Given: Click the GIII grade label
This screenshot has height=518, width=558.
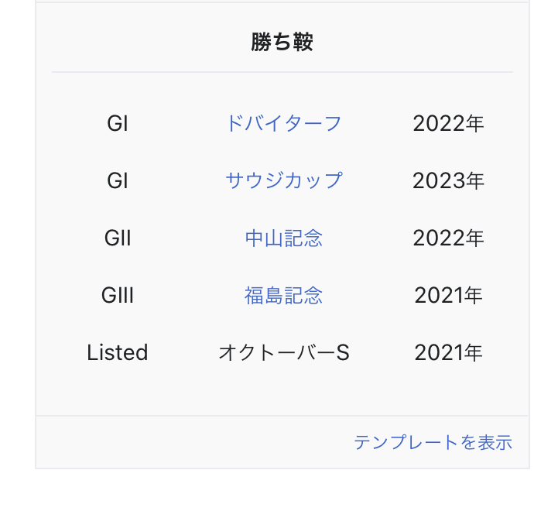Looking at the screenshot, I should [x=118, y=296].
